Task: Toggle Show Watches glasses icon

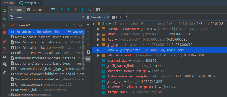Action: point(88,59)
